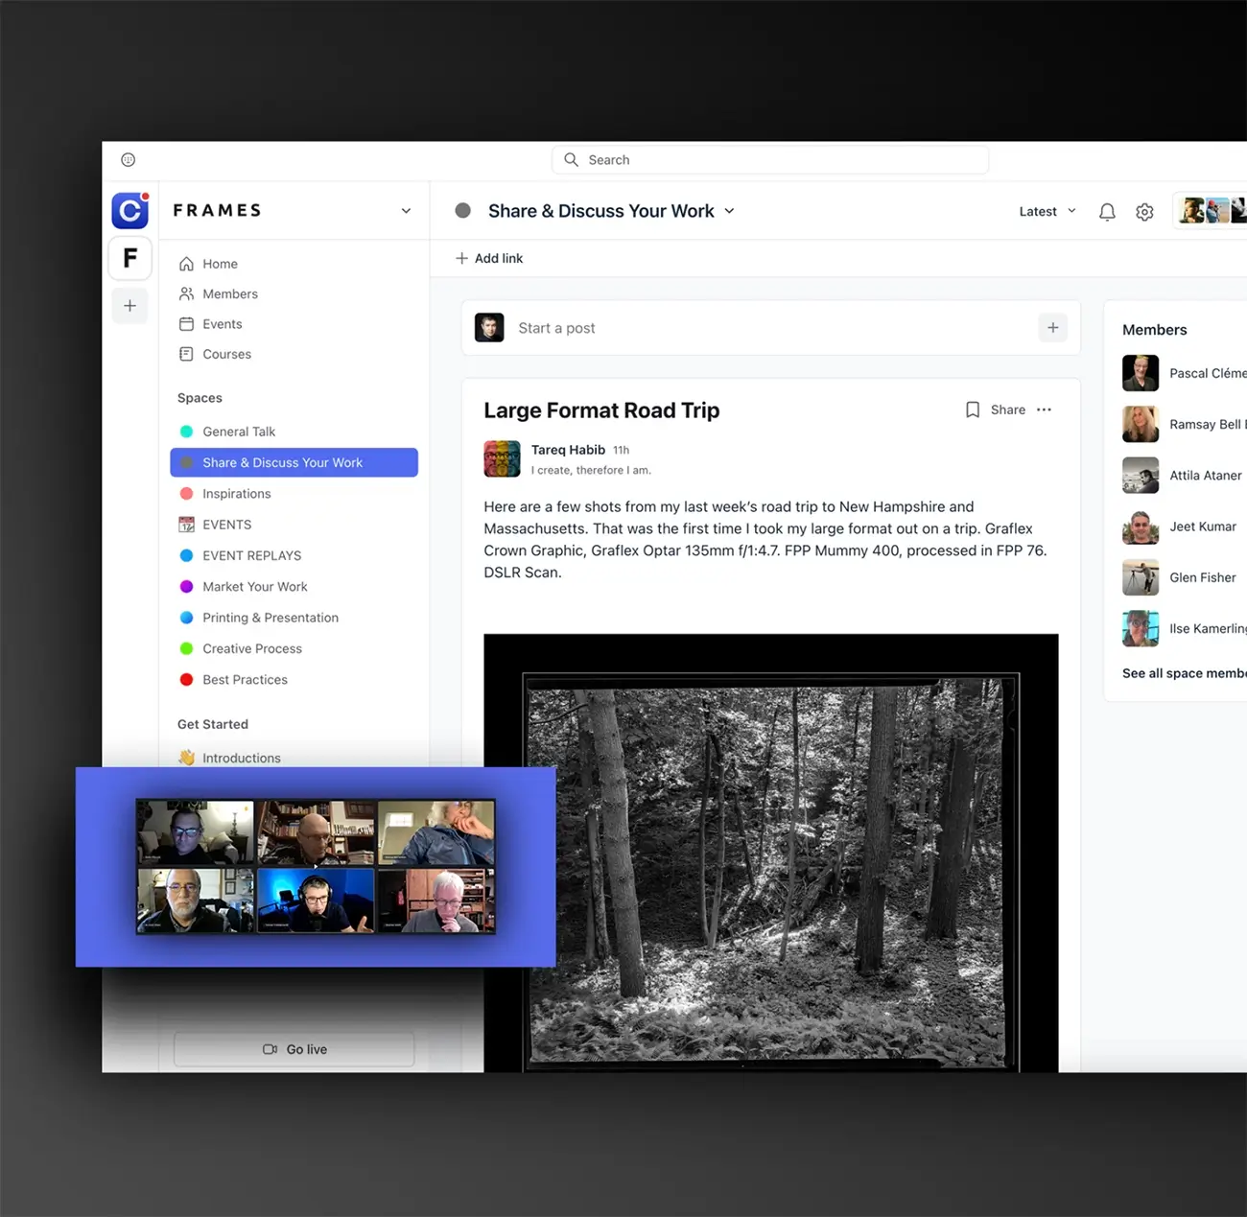Click Pascal Clément's member avatar
The image size is (1247, 1217).
[1141, 373]
